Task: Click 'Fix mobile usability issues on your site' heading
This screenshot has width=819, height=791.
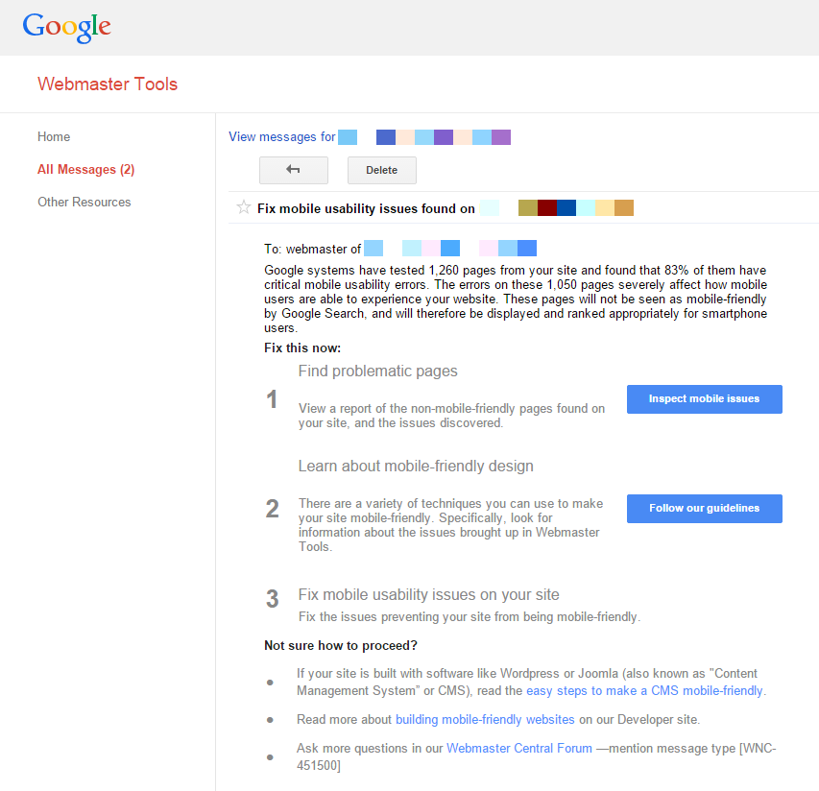Action: 429,594
